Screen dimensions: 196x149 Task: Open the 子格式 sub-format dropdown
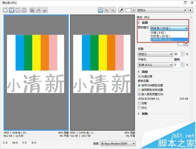[155, 65]
